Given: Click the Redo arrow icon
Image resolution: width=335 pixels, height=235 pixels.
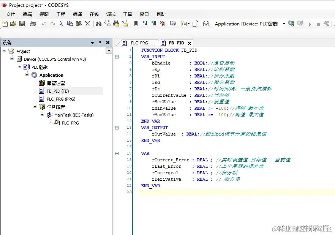Looking at the screenshot, I should click(x=53, y=24).
